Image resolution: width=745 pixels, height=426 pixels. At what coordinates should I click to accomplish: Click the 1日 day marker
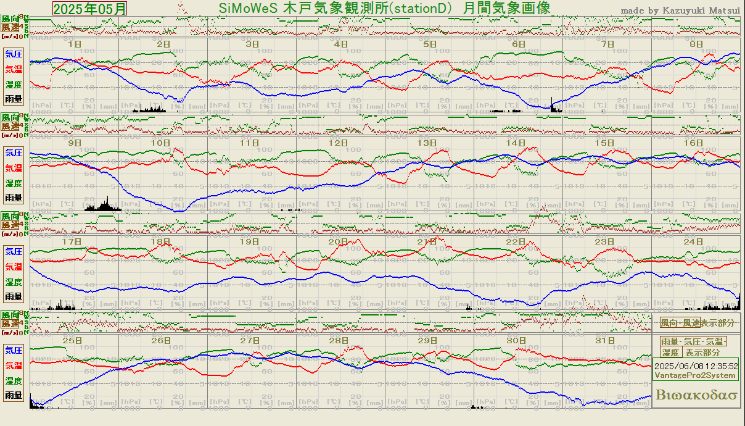(x=74, y=44)
